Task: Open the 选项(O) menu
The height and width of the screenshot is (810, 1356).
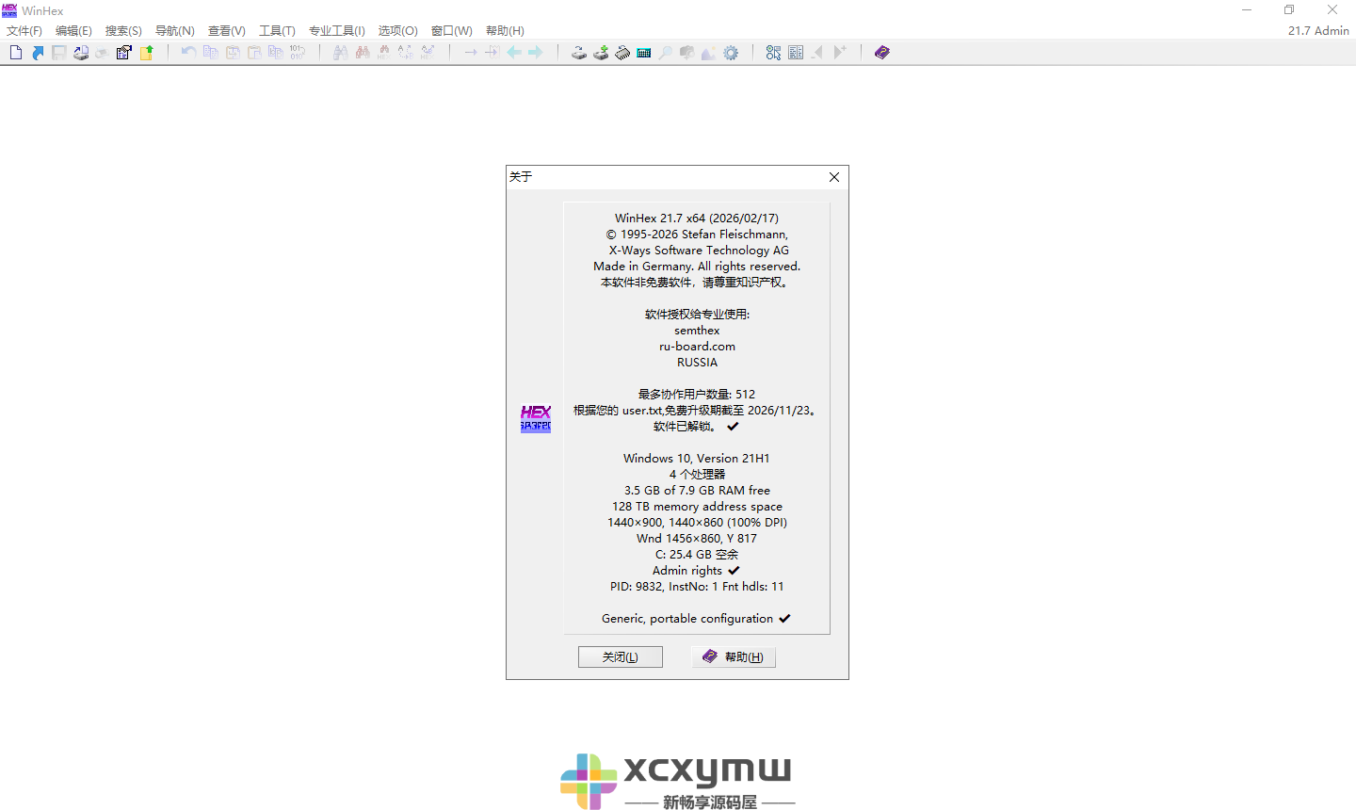Action: [397, 30]
